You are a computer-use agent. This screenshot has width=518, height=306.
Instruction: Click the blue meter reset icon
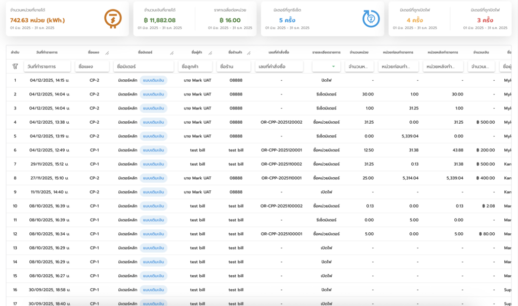click(x=371, y=19)
